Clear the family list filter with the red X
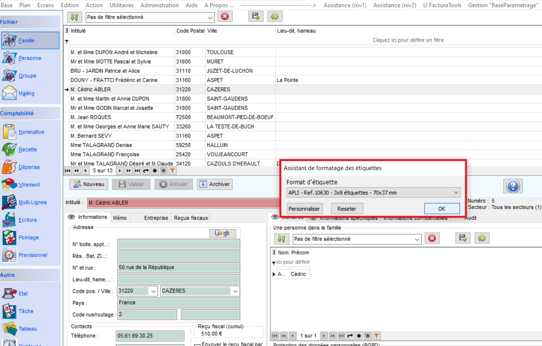This screenshot has width=542, height=346. [225, 16]
